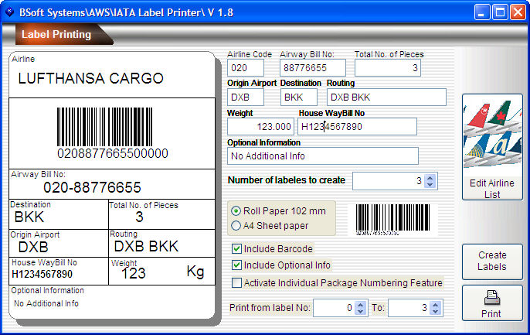Click Kg unit on label preview
This screenshot has height=335, width=530.
pyautogui.click(x=195, y=272)
